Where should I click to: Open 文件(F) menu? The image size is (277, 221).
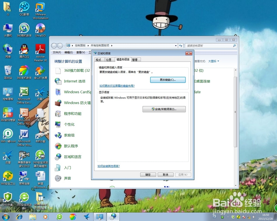point(57,52)
